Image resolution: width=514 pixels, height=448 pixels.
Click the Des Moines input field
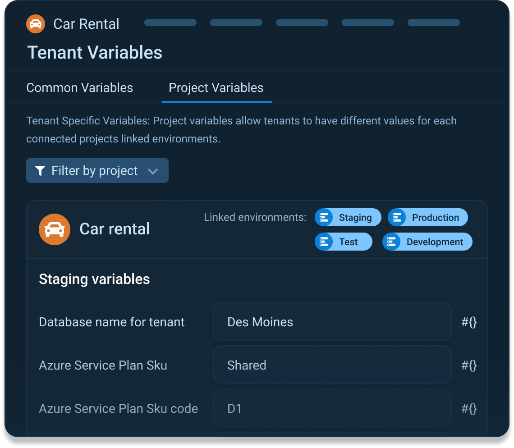pos(332,322)
